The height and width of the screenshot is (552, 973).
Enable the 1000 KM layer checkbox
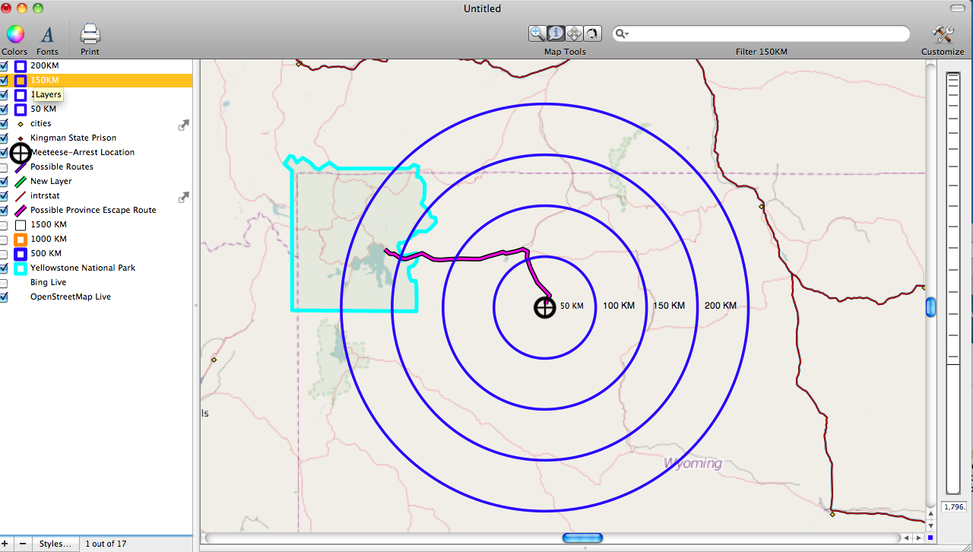(4, 240)
